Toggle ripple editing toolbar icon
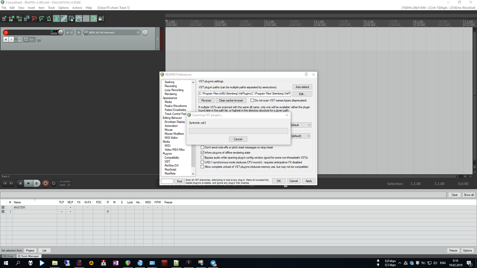 pyautogui.click(x=71, y=18)
